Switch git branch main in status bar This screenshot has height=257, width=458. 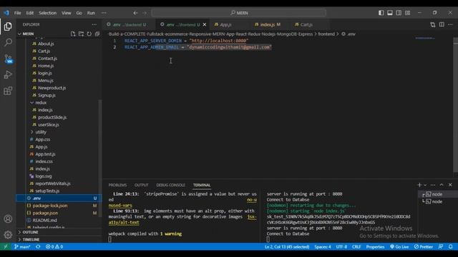(22, 247)
